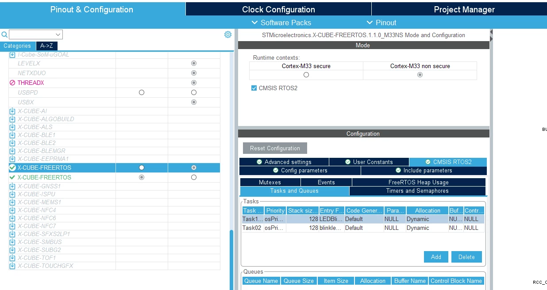Click the Reset Configuration button

click(275, 148)
